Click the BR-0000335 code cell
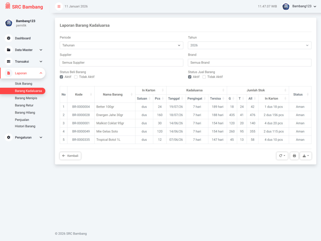Screen dimensions: 321x241 pyautogui.click(x=81, y=139)
